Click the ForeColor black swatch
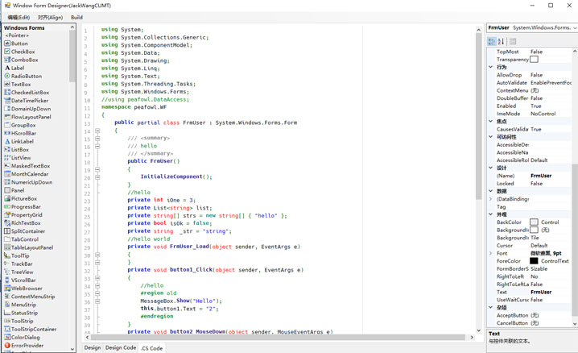The width and height of the screenshot is (578, 353). [x=534, y=261]
